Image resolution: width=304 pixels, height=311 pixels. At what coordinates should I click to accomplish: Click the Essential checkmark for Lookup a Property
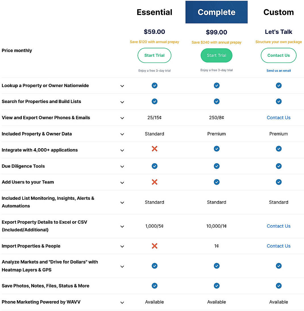pyautogui.click(x=154, y=85)
